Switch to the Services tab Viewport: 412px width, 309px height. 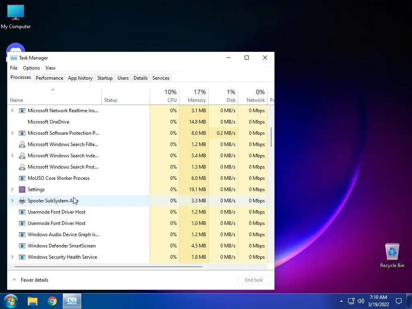tap(161, 78)
